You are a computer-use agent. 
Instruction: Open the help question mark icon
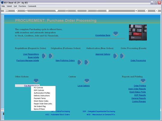pos(16,11)
